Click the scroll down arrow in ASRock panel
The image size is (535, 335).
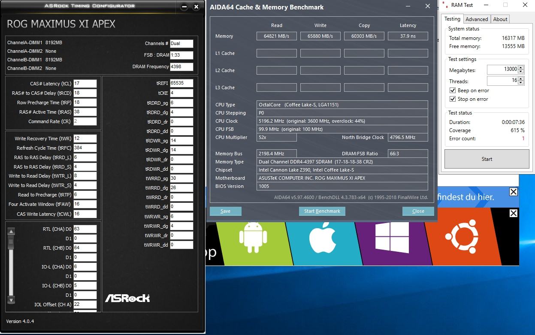(12, 300)
